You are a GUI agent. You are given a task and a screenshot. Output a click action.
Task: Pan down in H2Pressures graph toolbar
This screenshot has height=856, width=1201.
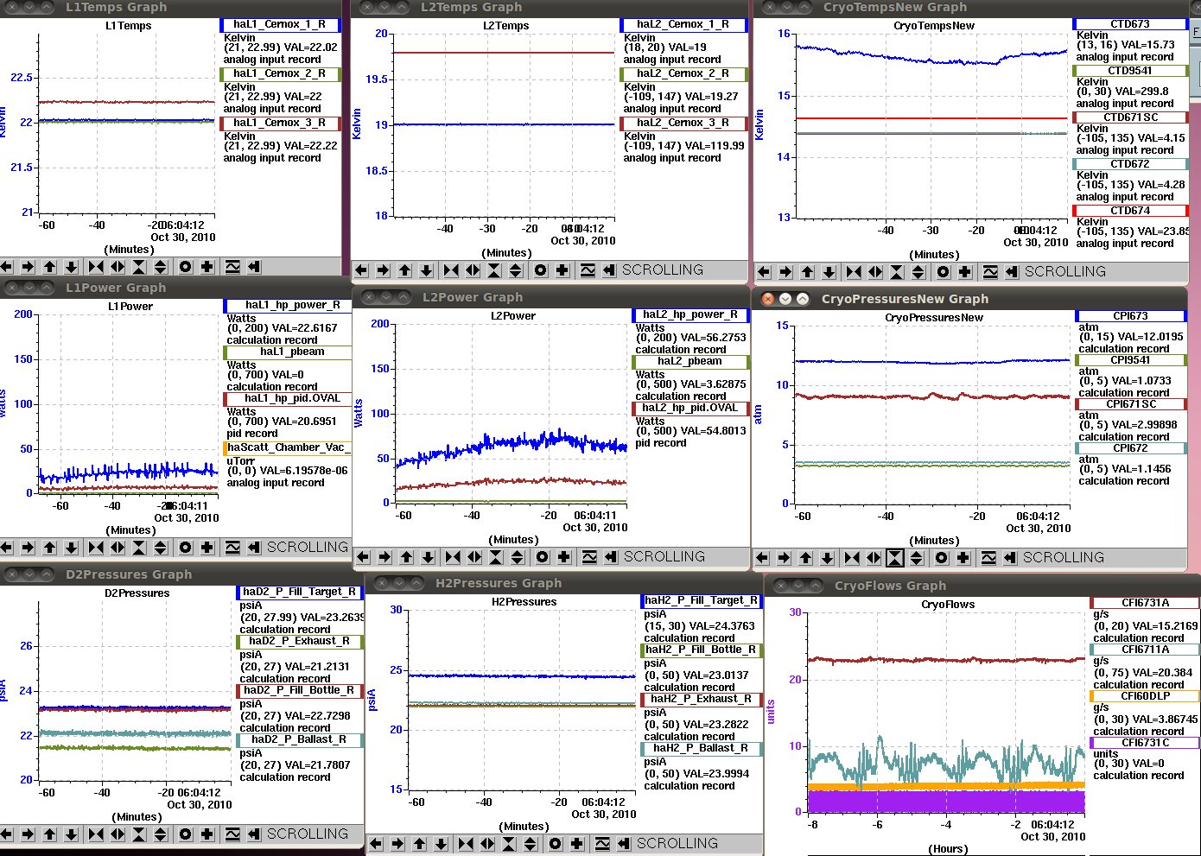pos(441,844)
